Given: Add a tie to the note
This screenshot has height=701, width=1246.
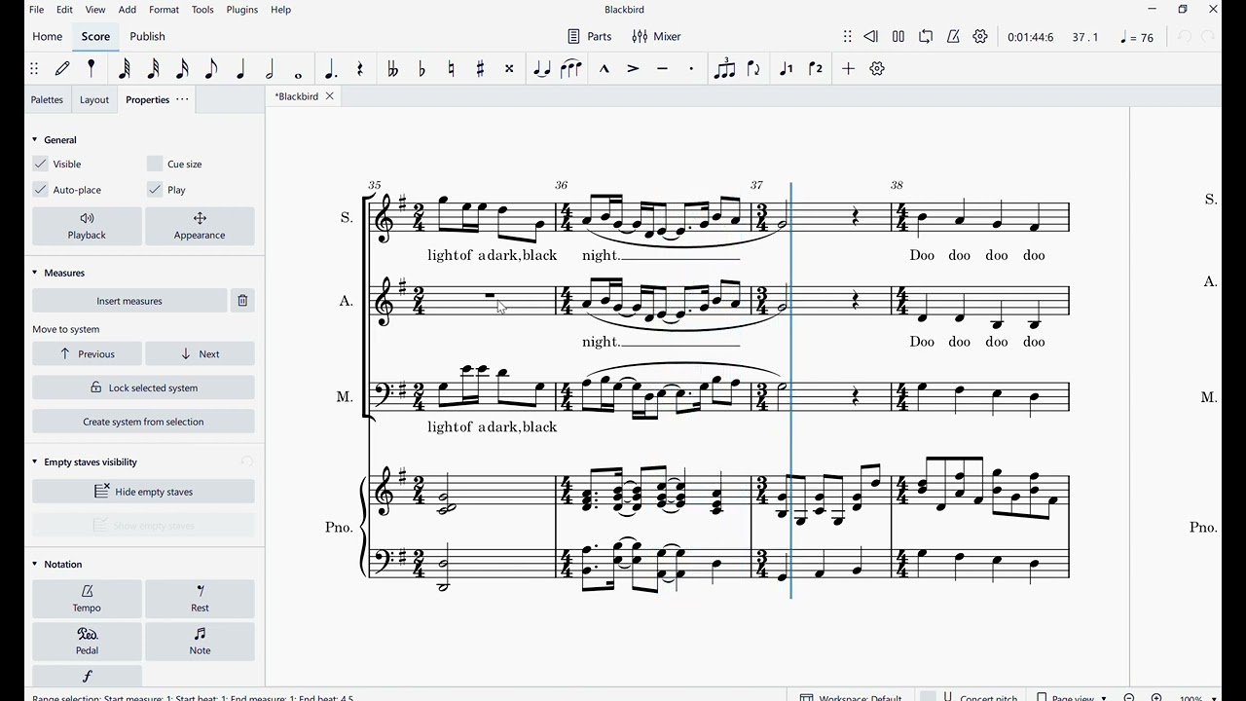Looking at the screenshot, I should tap(542, 69).
